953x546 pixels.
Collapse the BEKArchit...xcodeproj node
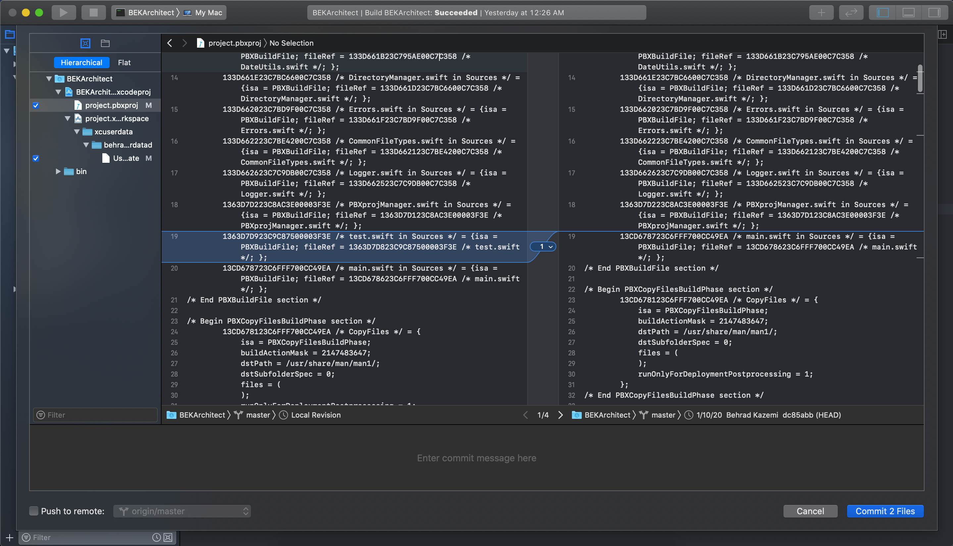click(58, 92)
